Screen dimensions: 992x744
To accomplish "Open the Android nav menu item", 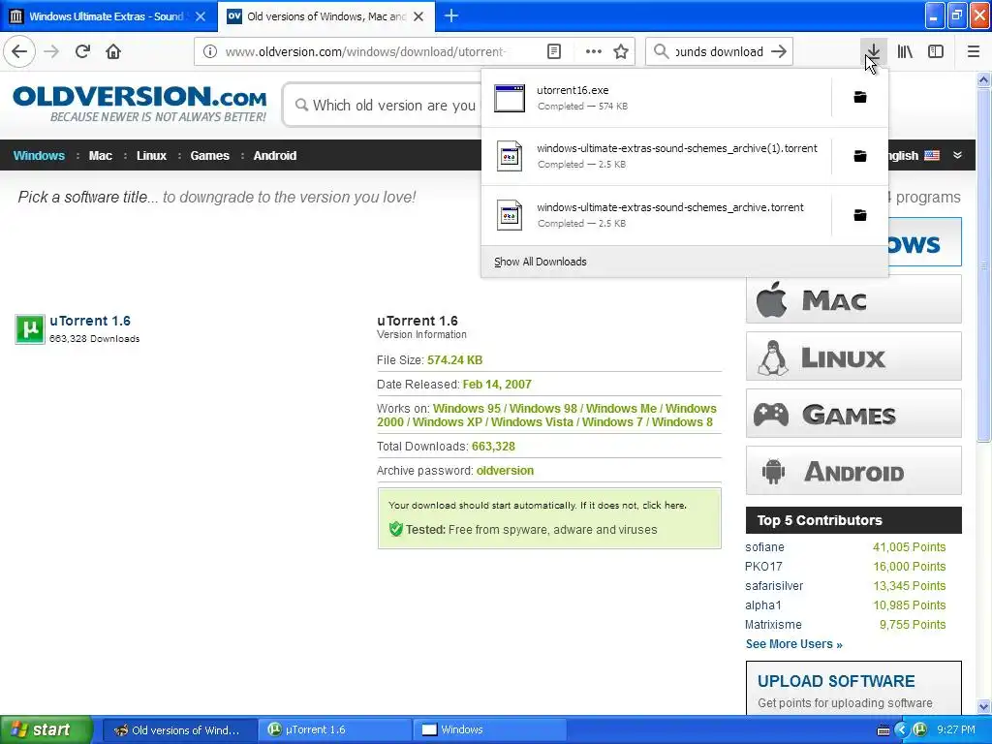I will tap(274, 156).
